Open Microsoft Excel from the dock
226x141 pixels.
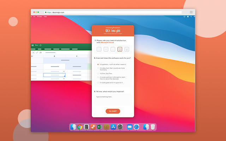[100, 127]
